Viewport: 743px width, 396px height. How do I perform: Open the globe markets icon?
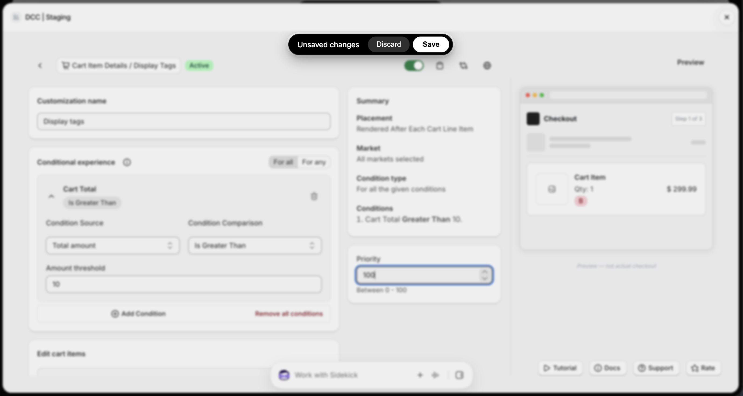click(487, 66)
